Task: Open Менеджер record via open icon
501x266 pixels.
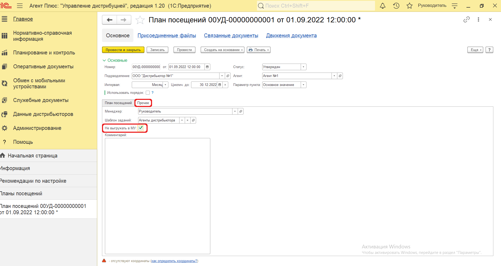Action: [241, 111]
